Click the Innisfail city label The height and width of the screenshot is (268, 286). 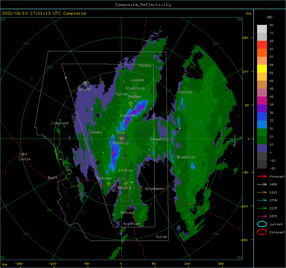[128, 115]
